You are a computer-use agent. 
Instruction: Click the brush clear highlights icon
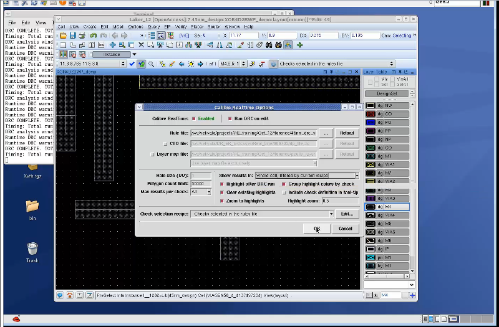[172, 64]
